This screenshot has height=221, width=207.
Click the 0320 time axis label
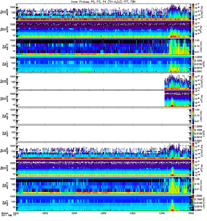coord(133,213)
